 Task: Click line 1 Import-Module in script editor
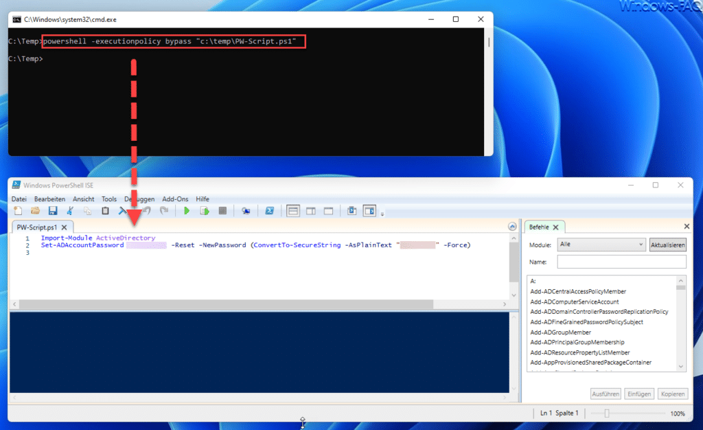click(x=67, y=238)
